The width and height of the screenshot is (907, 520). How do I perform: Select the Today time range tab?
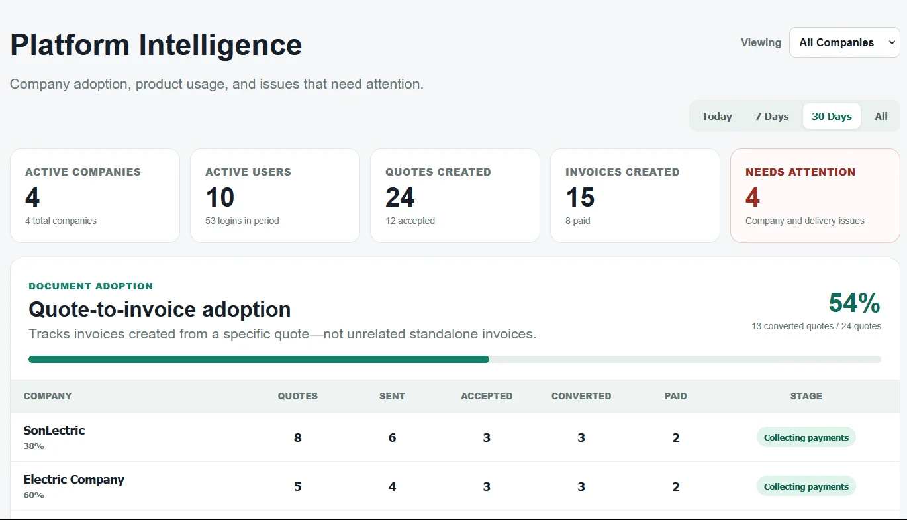coord(716,116)
